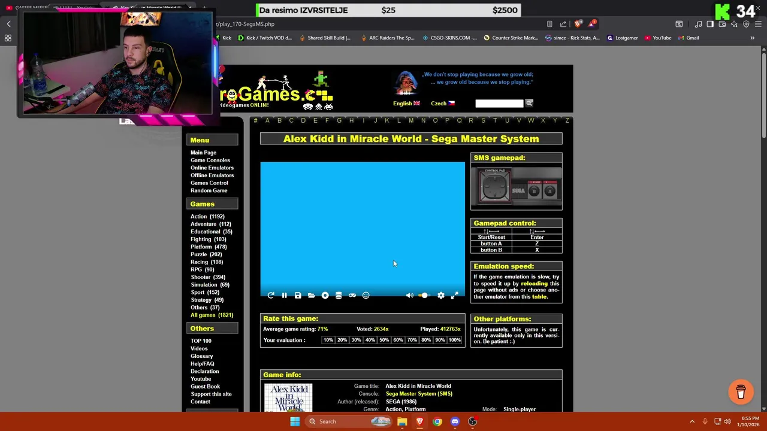767x431 pixels.
Task: Filter games by letter Z
Action: tap(567, 120)
